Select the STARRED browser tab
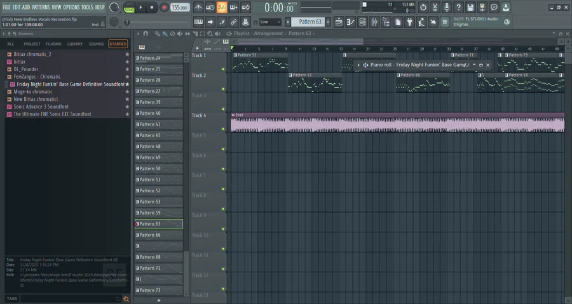This screenshot has height=304, width=572. [118, 44]
